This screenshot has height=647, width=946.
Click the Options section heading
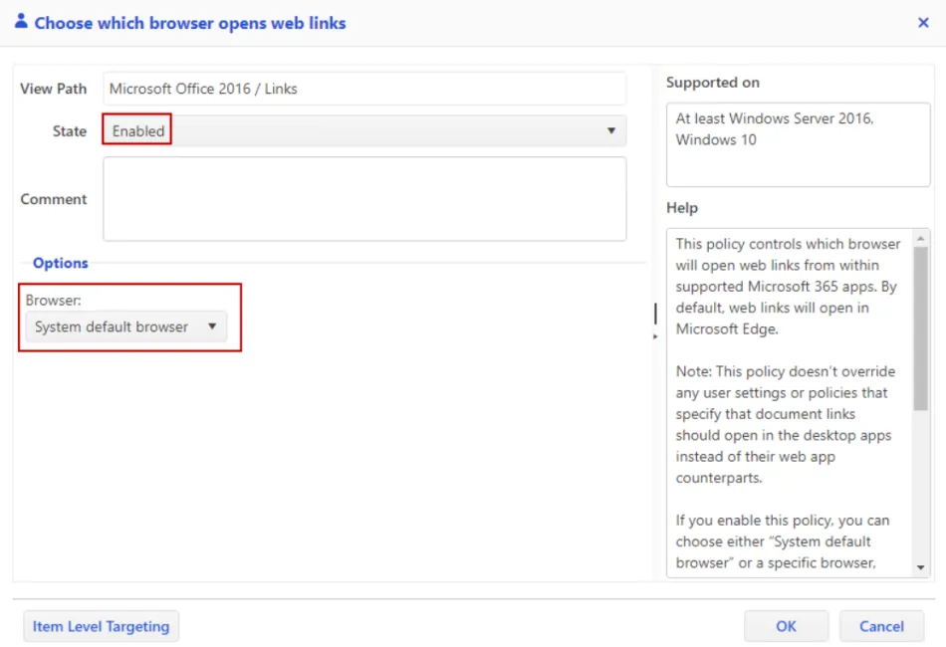pos(61,263)
